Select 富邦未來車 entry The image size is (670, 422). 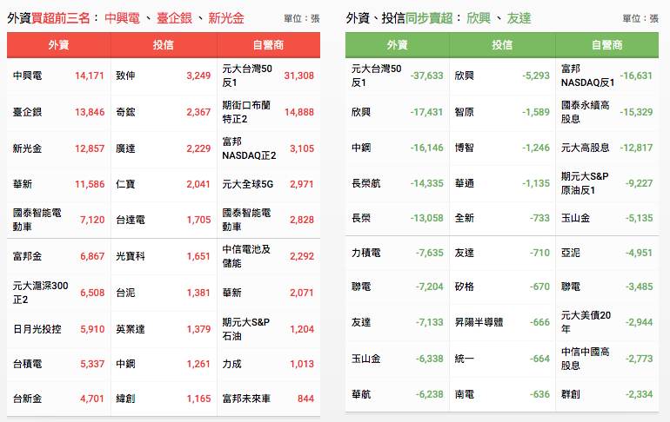click(x=246, y=399)
